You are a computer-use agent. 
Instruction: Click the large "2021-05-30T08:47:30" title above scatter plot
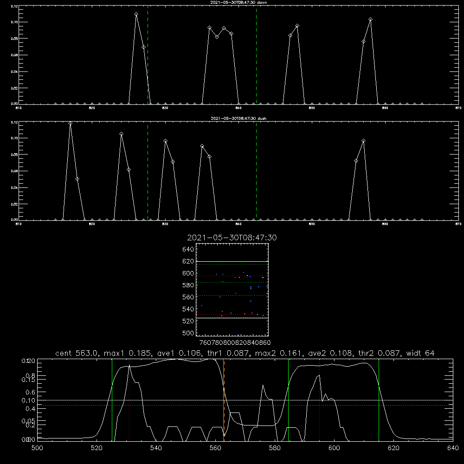point(232,238)
